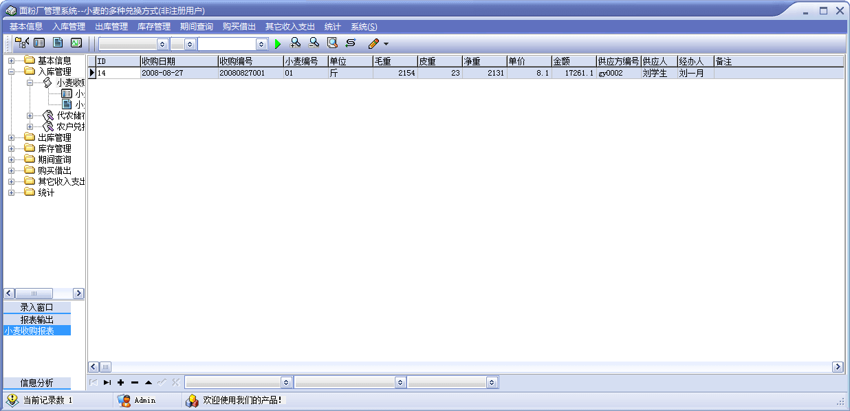The image size is (850, 411).
Task: Select the 代农储存 tree node
Action: click(x=70, y=115)
